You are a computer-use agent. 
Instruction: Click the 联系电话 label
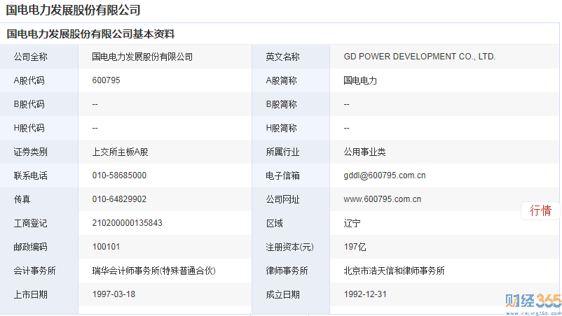(30, 175)
